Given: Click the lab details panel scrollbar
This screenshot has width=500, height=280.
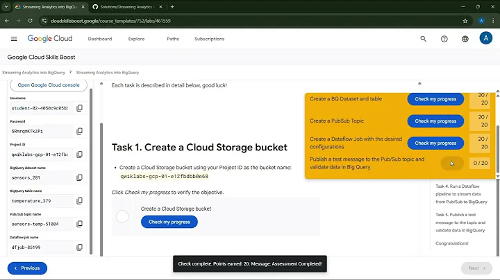Looking at the screenshot, I should coord(91,172).
